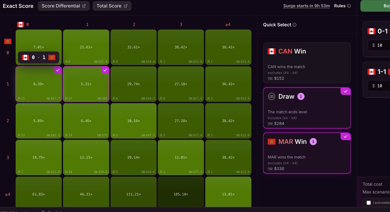This screenshot has height=212, width=390.
Task: Click the checkmark on the Draw card
Action: 345,91
